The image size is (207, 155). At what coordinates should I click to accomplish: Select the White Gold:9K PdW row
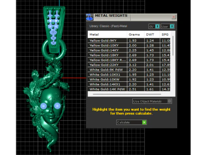coord(129,70)
